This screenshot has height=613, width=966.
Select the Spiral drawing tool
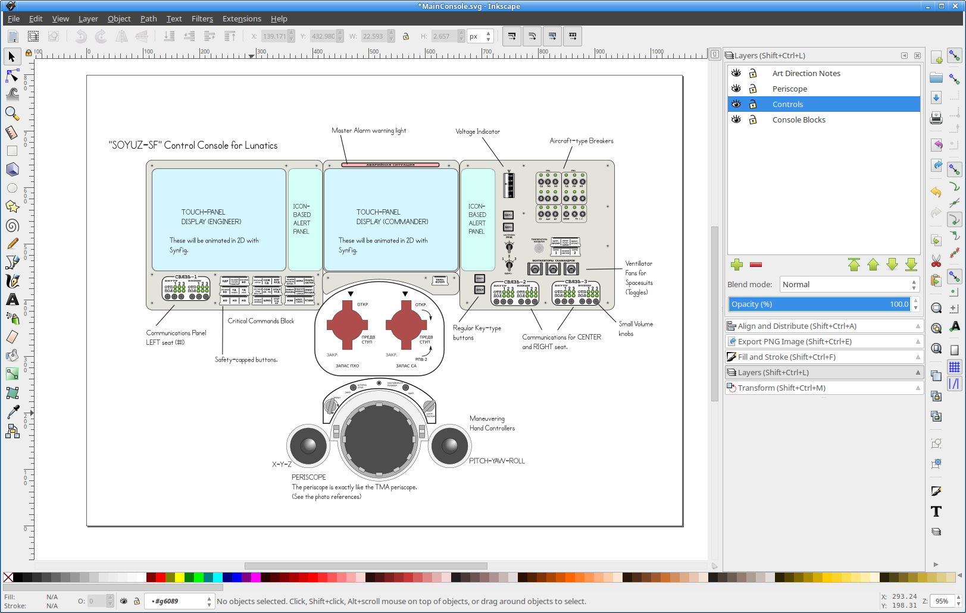pos(12,225)
